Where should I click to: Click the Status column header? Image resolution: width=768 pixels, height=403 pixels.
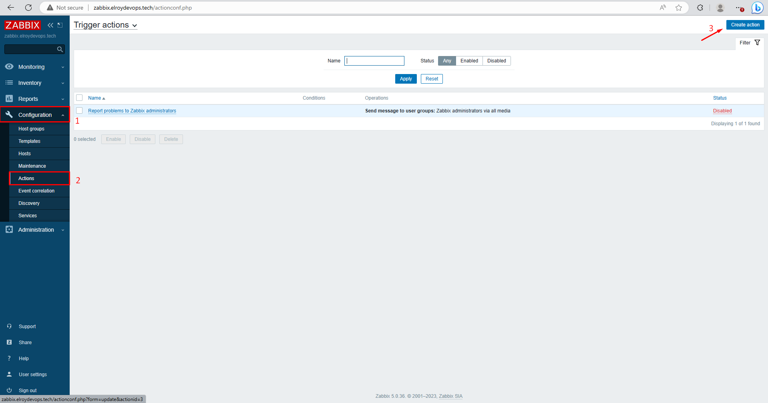tap(720, 98)
